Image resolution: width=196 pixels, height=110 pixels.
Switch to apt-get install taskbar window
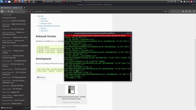click(x=73, y=2)
